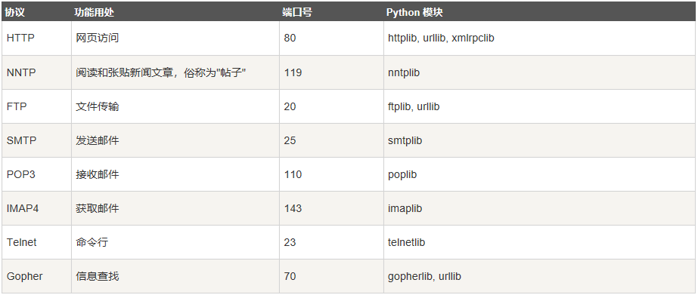Viewport: 698px width, 295px height.
Task: Select the POP3 protocol cell
Action: 36,174
